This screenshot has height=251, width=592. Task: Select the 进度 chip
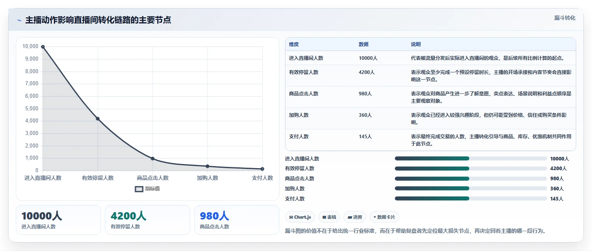click(x=355, y=217)
